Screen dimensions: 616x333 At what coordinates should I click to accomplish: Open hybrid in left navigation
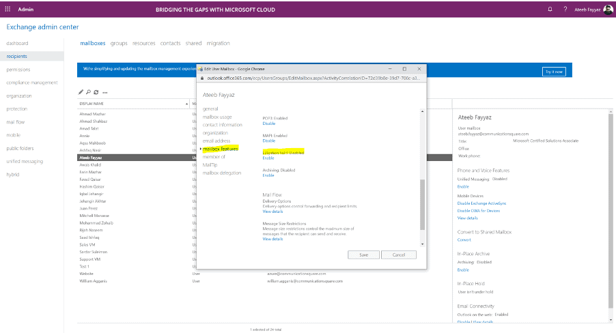(x=12, y=175)
